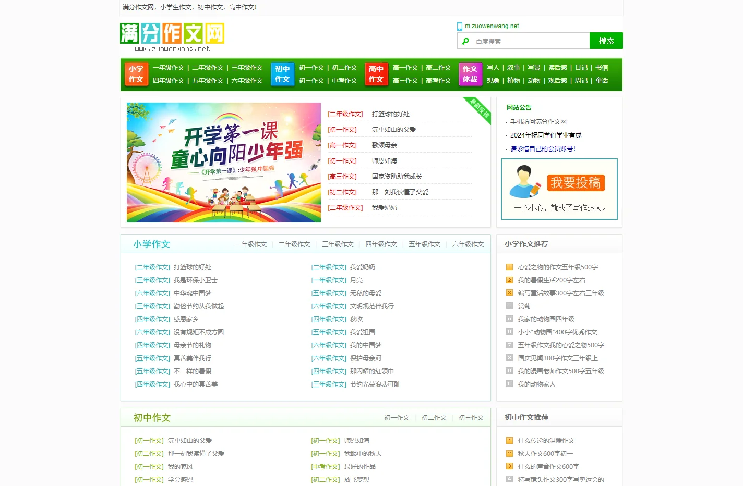Open the 初中作文 section heading
The width and height of the screenshot is (743, 486).
click(x=152, y=418)
